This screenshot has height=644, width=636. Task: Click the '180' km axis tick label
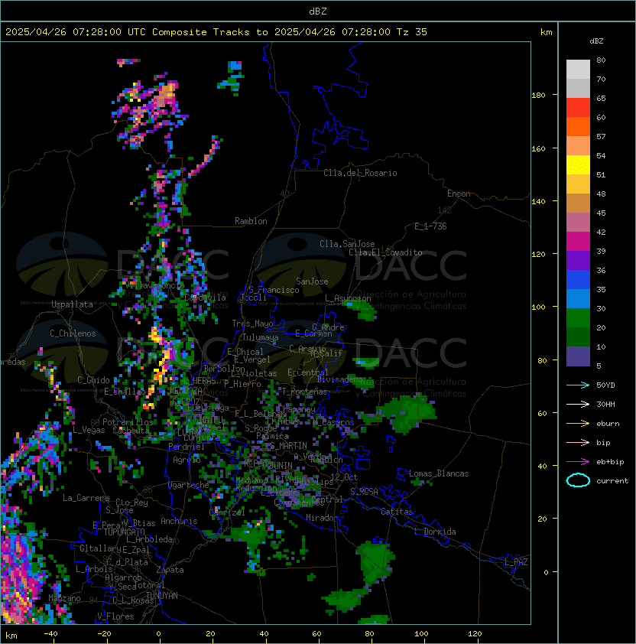(x=538, y=96)
